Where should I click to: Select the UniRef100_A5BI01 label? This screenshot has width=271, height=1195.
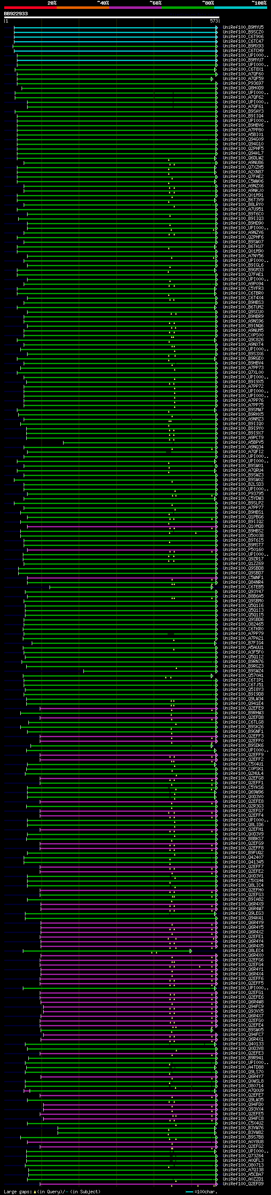243,134
